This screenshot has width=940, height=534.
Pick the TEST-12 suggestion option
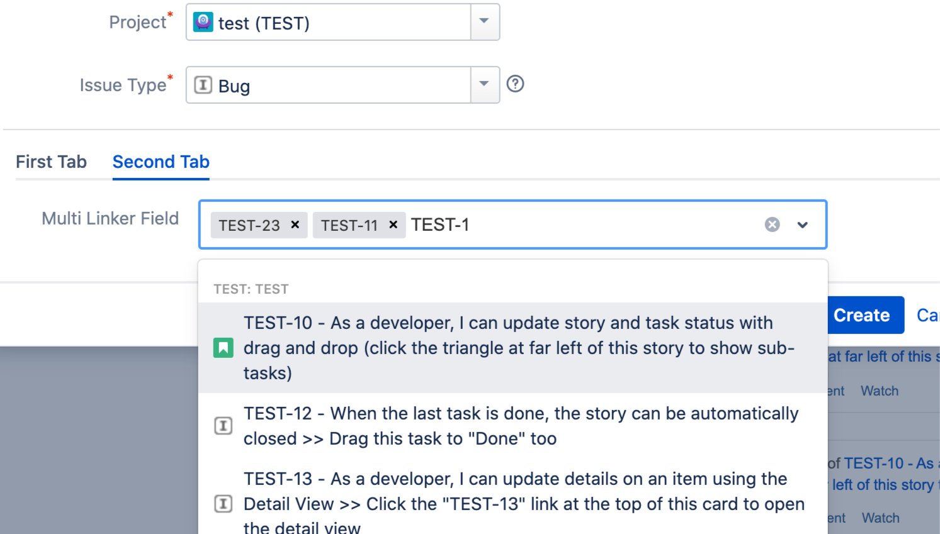[520, 426]
